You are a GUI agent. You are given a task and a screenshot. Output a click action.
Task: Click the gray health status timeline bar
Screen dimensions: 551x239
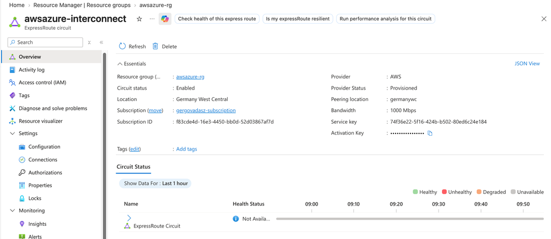pos(410,219)
